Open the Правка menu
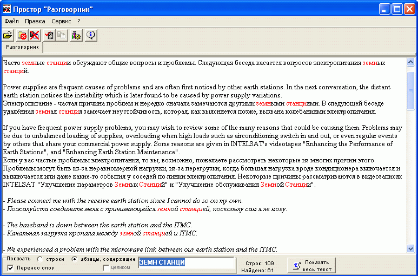 (x=35, y=21)
